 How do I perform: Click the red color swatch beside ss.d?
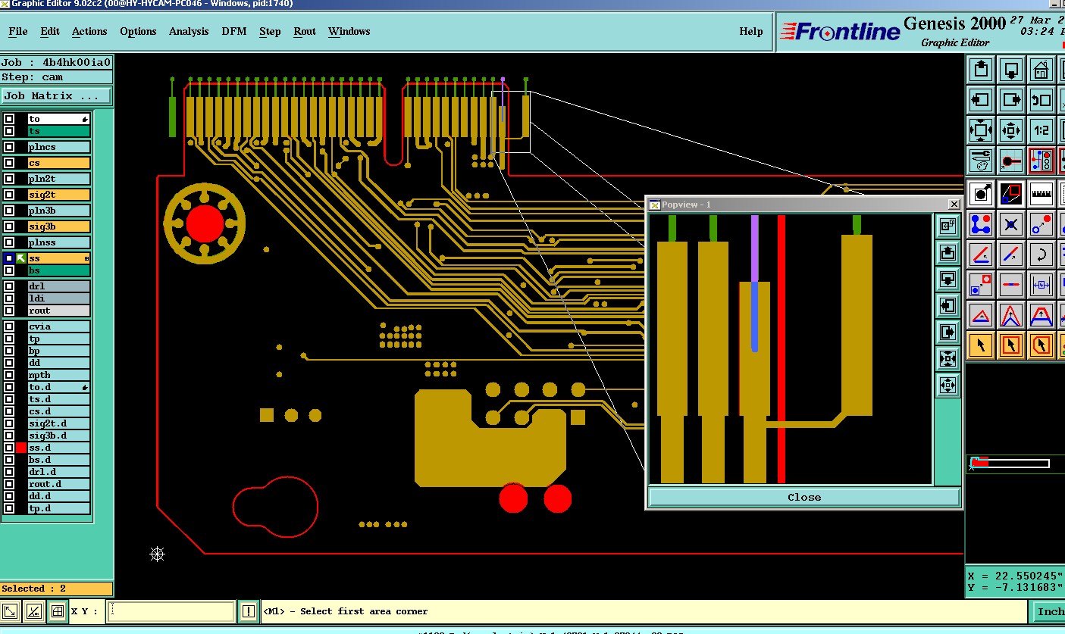click(x=21, y=448)
